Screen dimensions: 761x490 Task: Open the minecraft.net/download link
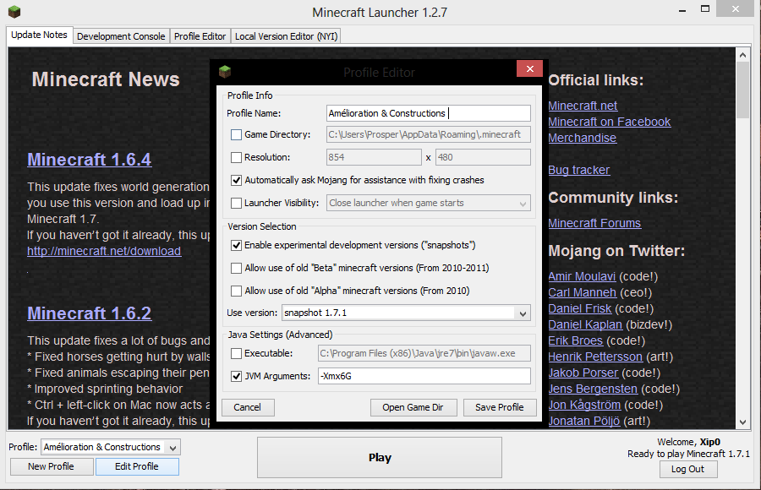tap(104, 251)
